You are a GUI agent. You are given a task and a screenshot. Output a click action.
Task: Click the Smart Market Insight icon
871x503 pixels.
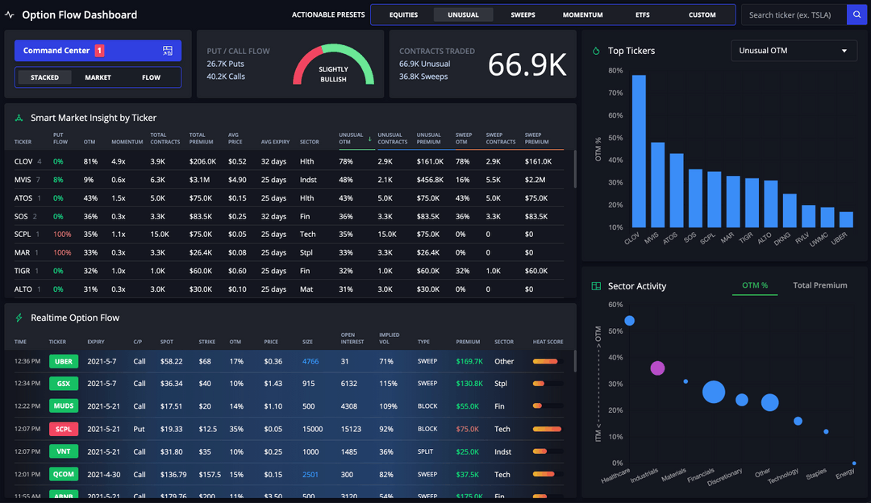point(19,118)
